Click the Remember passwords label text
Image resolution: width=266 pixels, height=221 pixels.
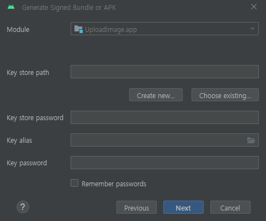pos(114,184)
